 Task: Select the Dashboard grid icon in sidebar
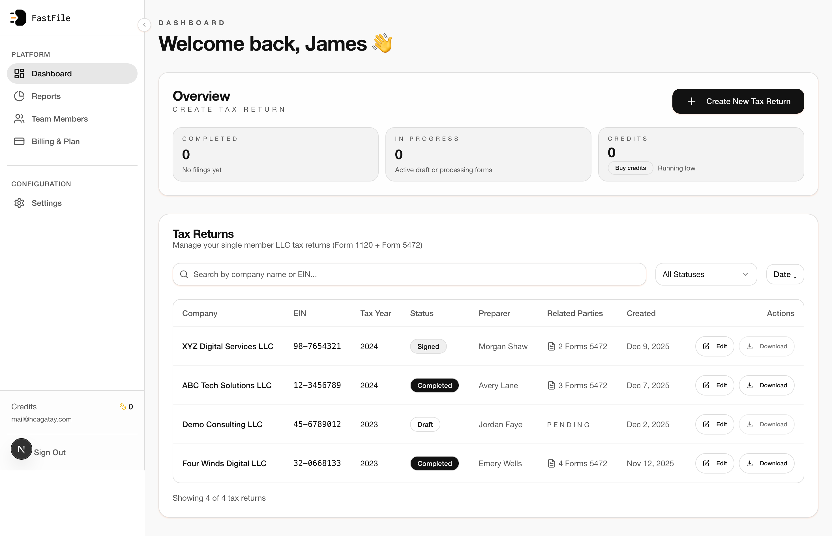coord(19,74)
